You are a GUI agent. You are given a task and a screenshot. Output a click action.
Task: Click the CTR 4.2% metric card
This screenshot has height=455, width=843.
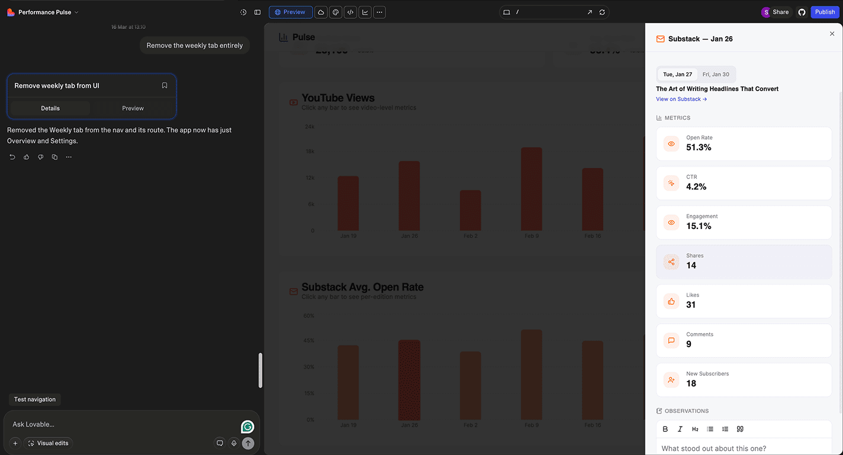click(744, 183)
